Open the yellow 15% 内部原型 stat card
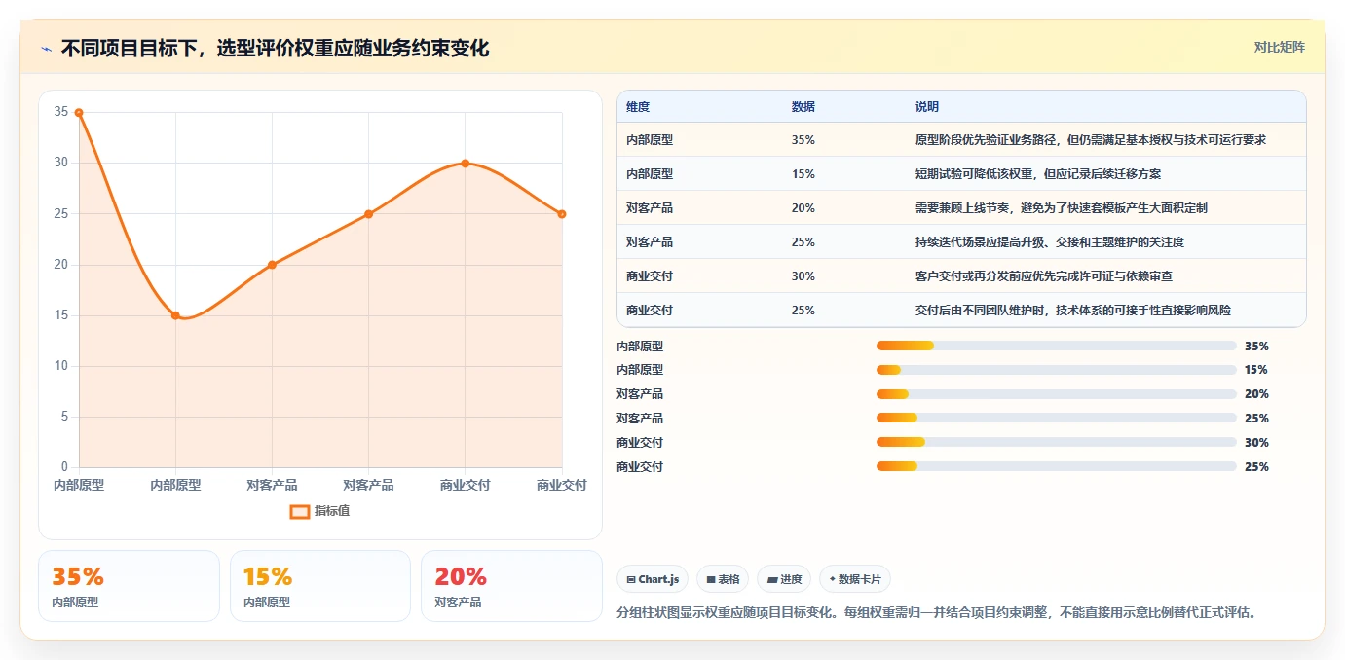The height and width of the screenshot is (660, 1345). click(320, 586)
